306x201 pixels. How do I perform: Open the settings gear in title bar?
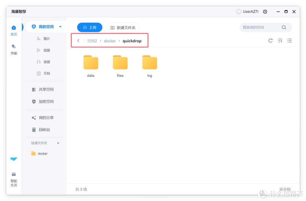click(x=265, y=12)
